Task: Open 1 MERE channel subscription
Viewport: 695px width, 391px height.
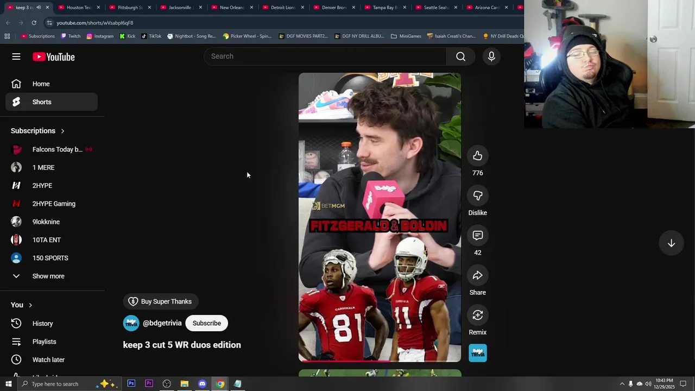Action: pos(52,167)
